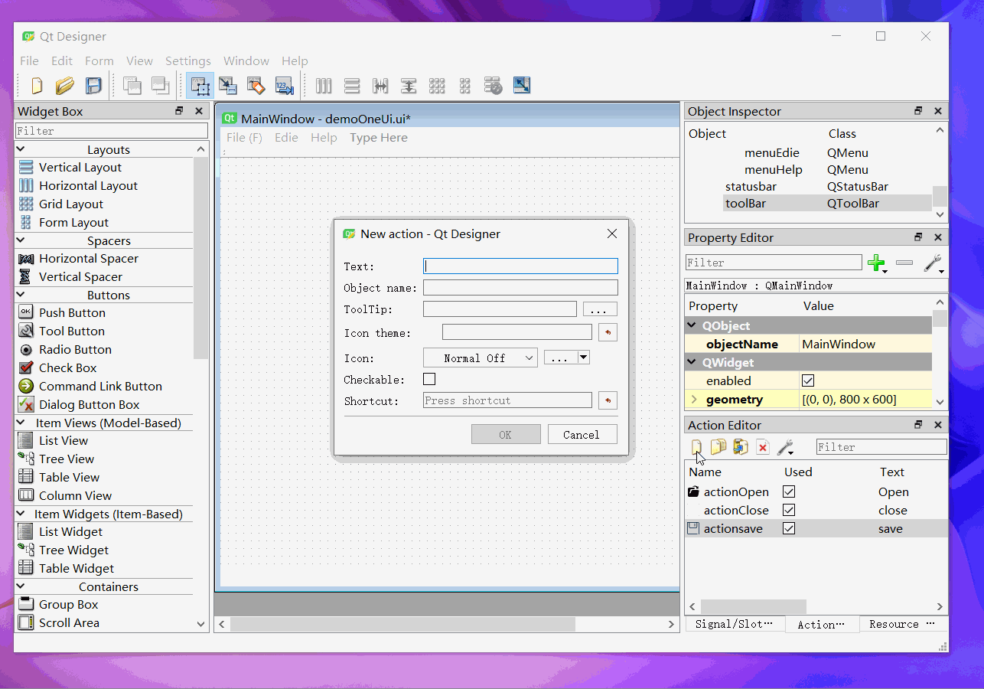Viewport: 984px width, 689px height.
Task: Open the Icon Normal Off combo box
Action: 481,358
